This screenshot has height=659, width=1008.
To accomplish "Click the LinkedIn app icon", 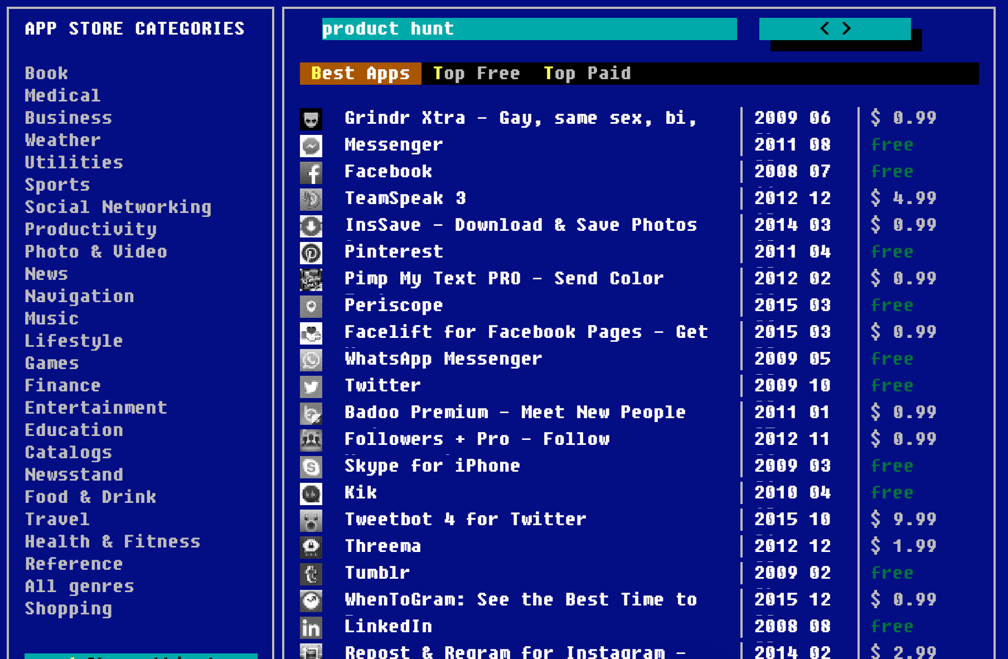I will coord(311,627).
